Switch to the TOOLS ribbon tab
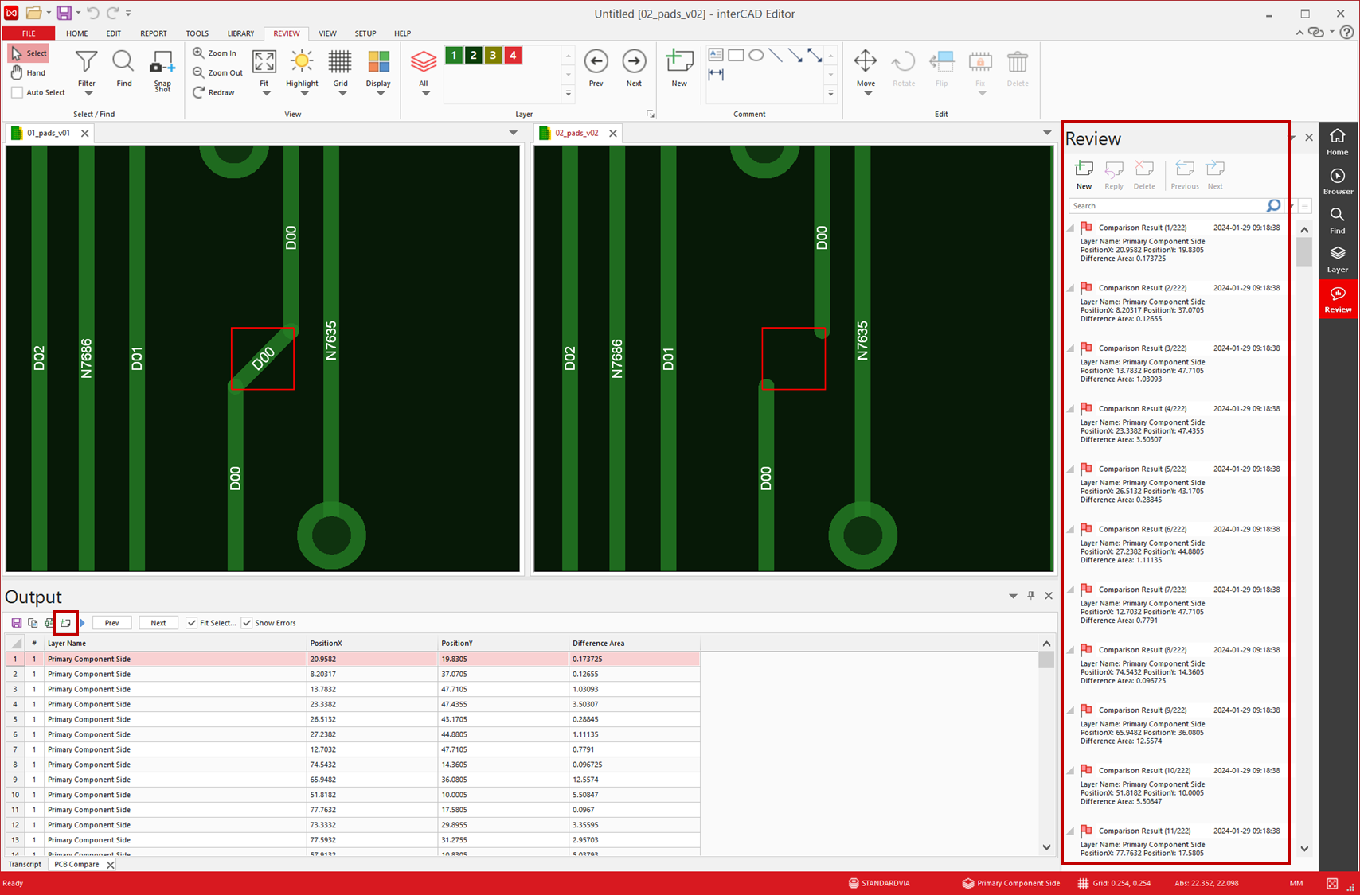Image resolution: width=1360 pixels, height=895 pixels. pyautogui.click(x=197, y=33)
